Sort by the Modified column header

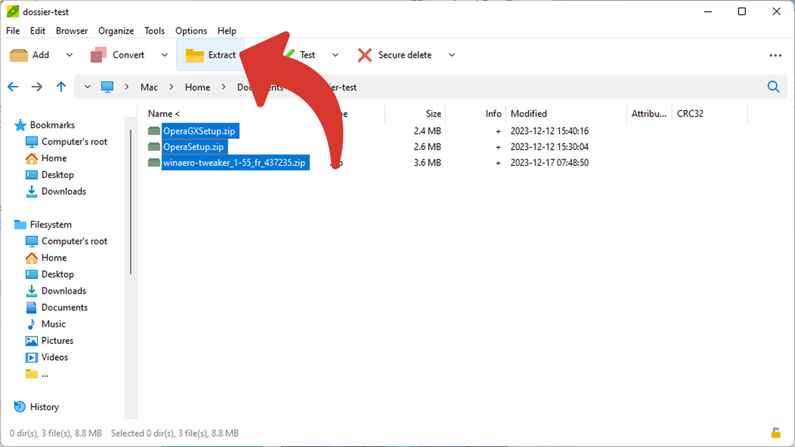coord(529,114)
